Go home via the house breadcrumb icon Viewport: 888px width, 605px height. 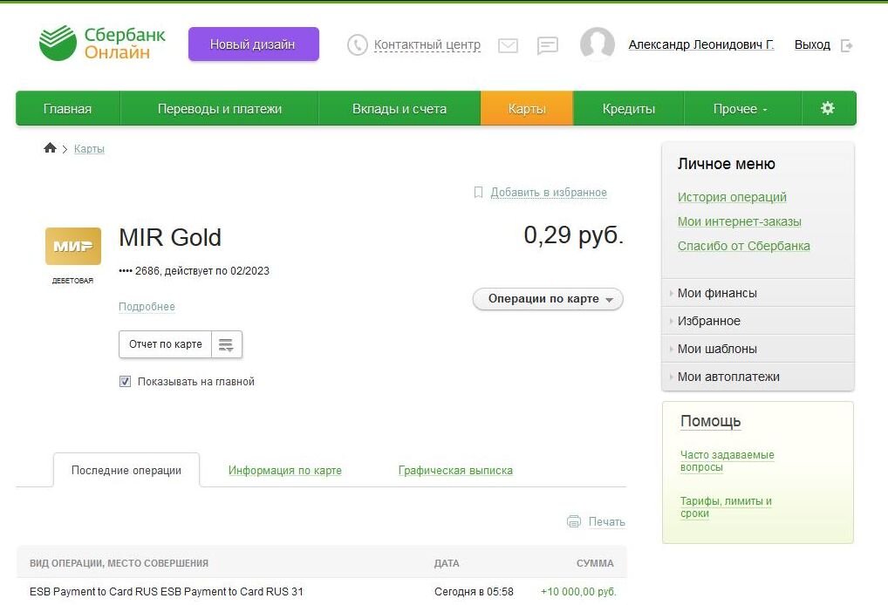coord(50,147)
